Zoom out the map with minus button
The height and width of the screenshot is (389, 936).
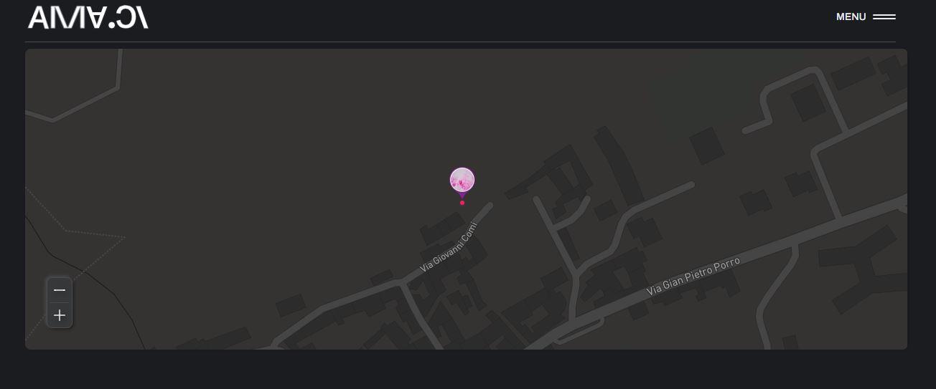tap(60, 290)
